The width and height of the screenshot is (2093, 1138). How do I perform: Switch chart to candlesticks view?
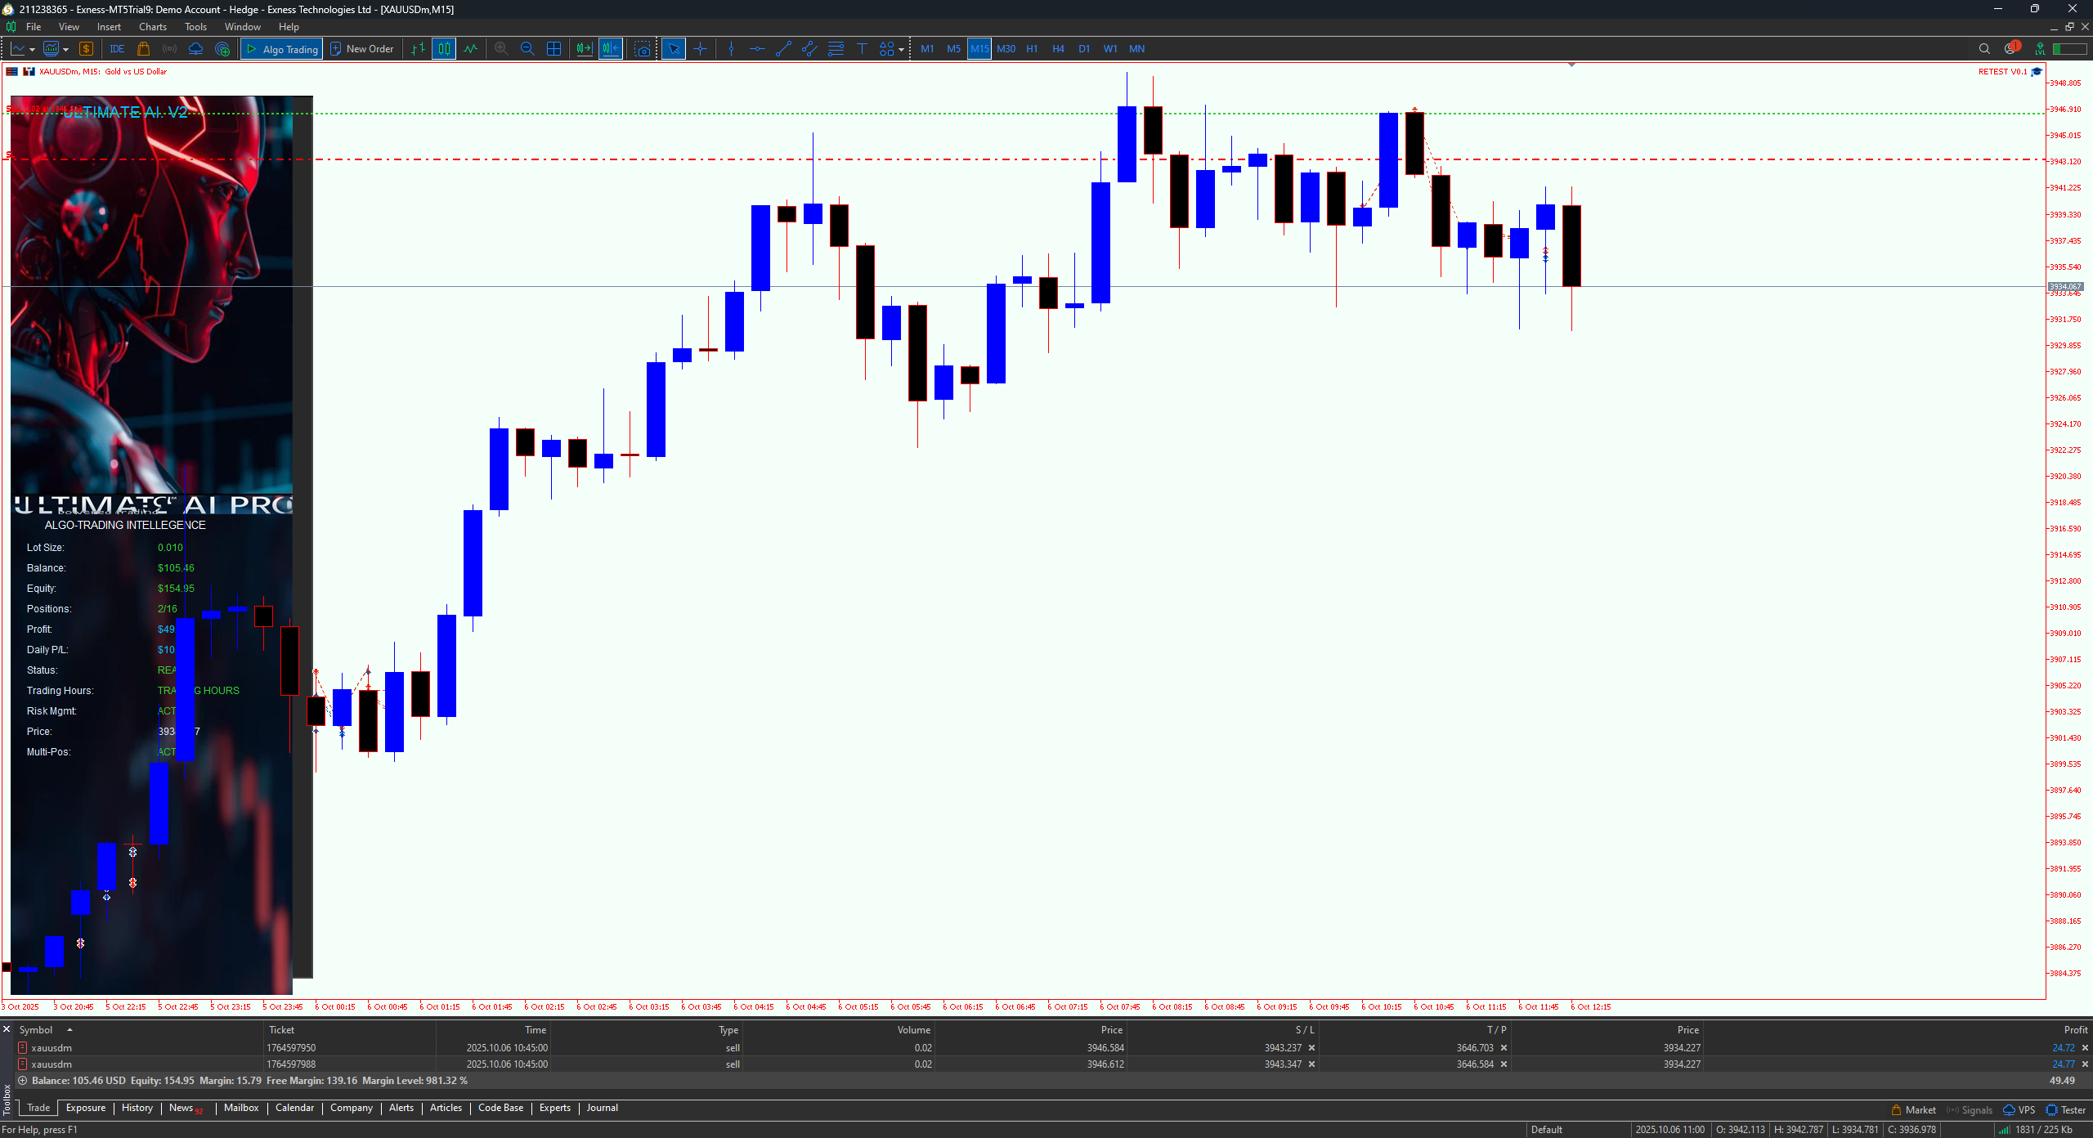point(444,49)
